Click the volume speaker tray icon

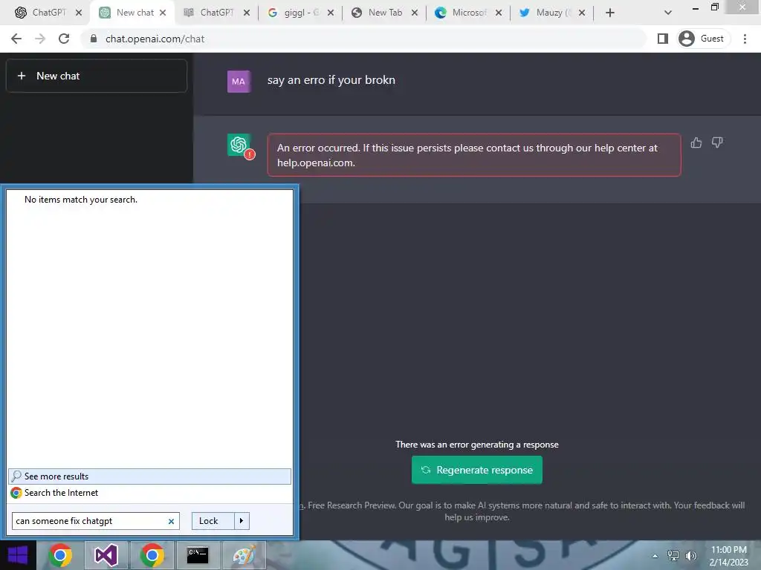[690, 556]
